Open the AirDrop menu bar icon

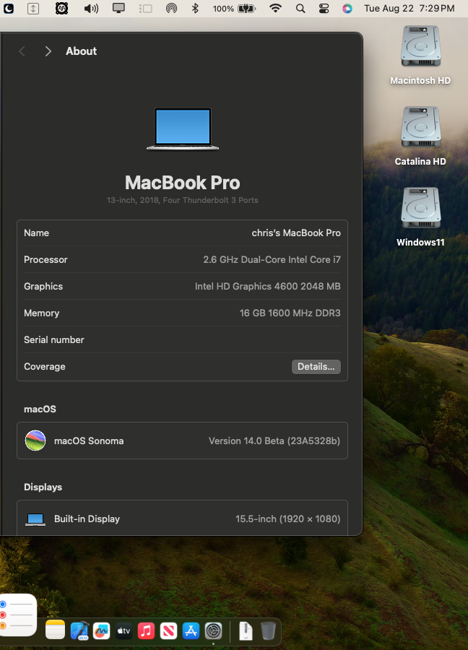[171, 8]
